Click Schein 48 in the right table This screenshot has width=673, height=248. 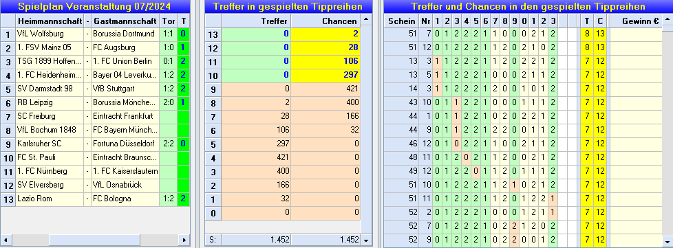(x=401, y=157)
